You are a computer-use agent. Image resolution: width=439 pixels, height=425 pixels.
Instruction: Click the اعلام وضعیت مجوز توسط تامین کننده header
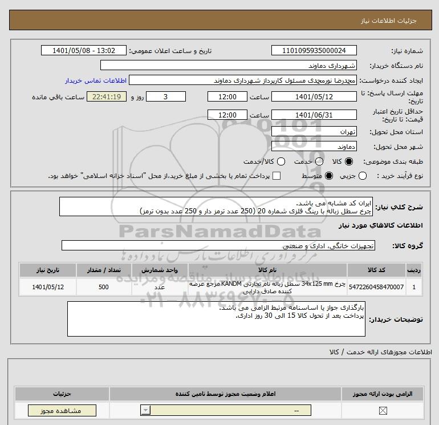click(x=225, y=394)
